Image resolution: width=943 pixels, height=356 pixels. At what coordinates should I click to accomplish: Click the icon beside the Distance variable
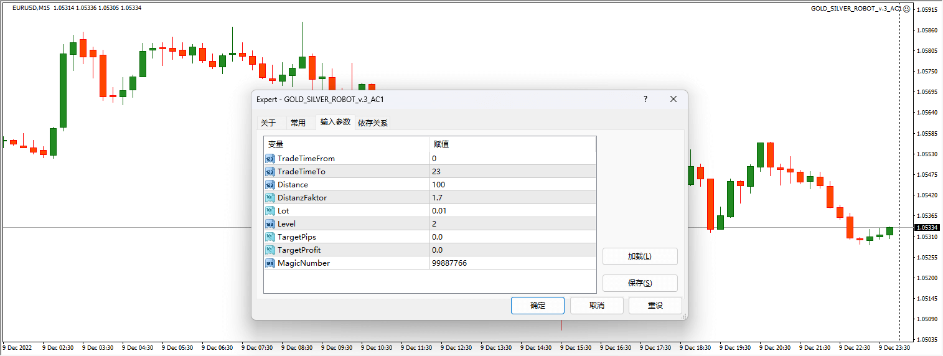point(270,185)
